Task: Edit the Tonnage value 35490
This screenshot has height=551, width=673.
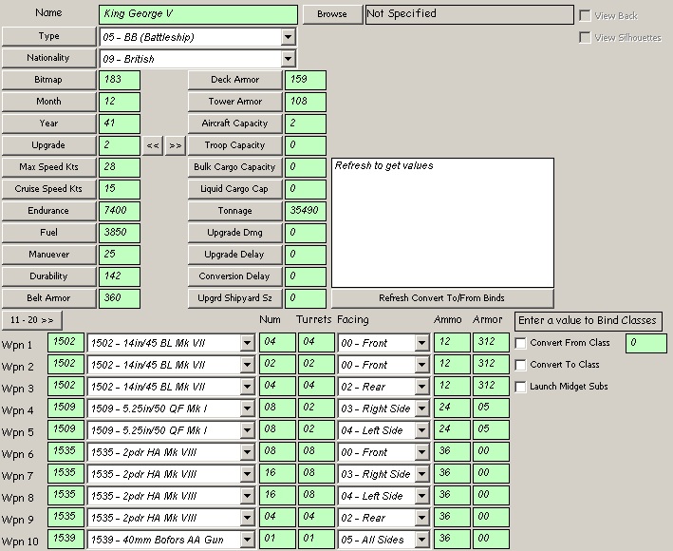Action: (x=306, y=211)
